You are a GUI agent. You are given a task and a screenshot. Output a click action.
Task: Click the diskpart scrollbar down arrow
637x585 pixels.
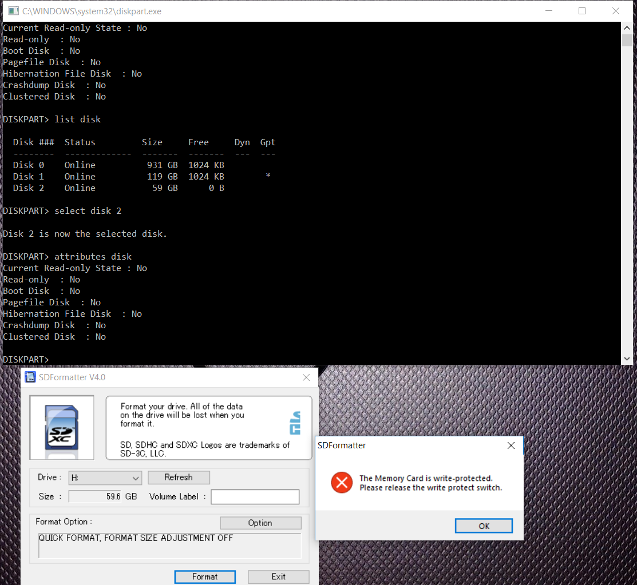(627, 359)
